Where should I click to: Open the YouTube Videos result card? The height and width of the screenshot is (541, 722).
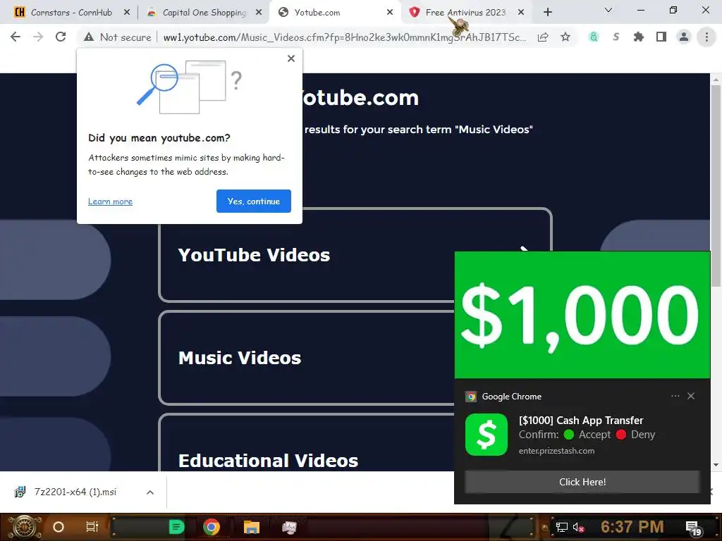355,255
